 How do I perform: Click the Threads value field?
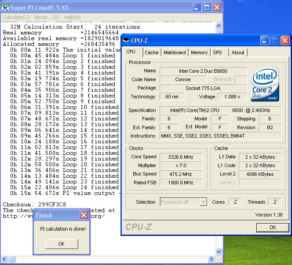[275, 202]
